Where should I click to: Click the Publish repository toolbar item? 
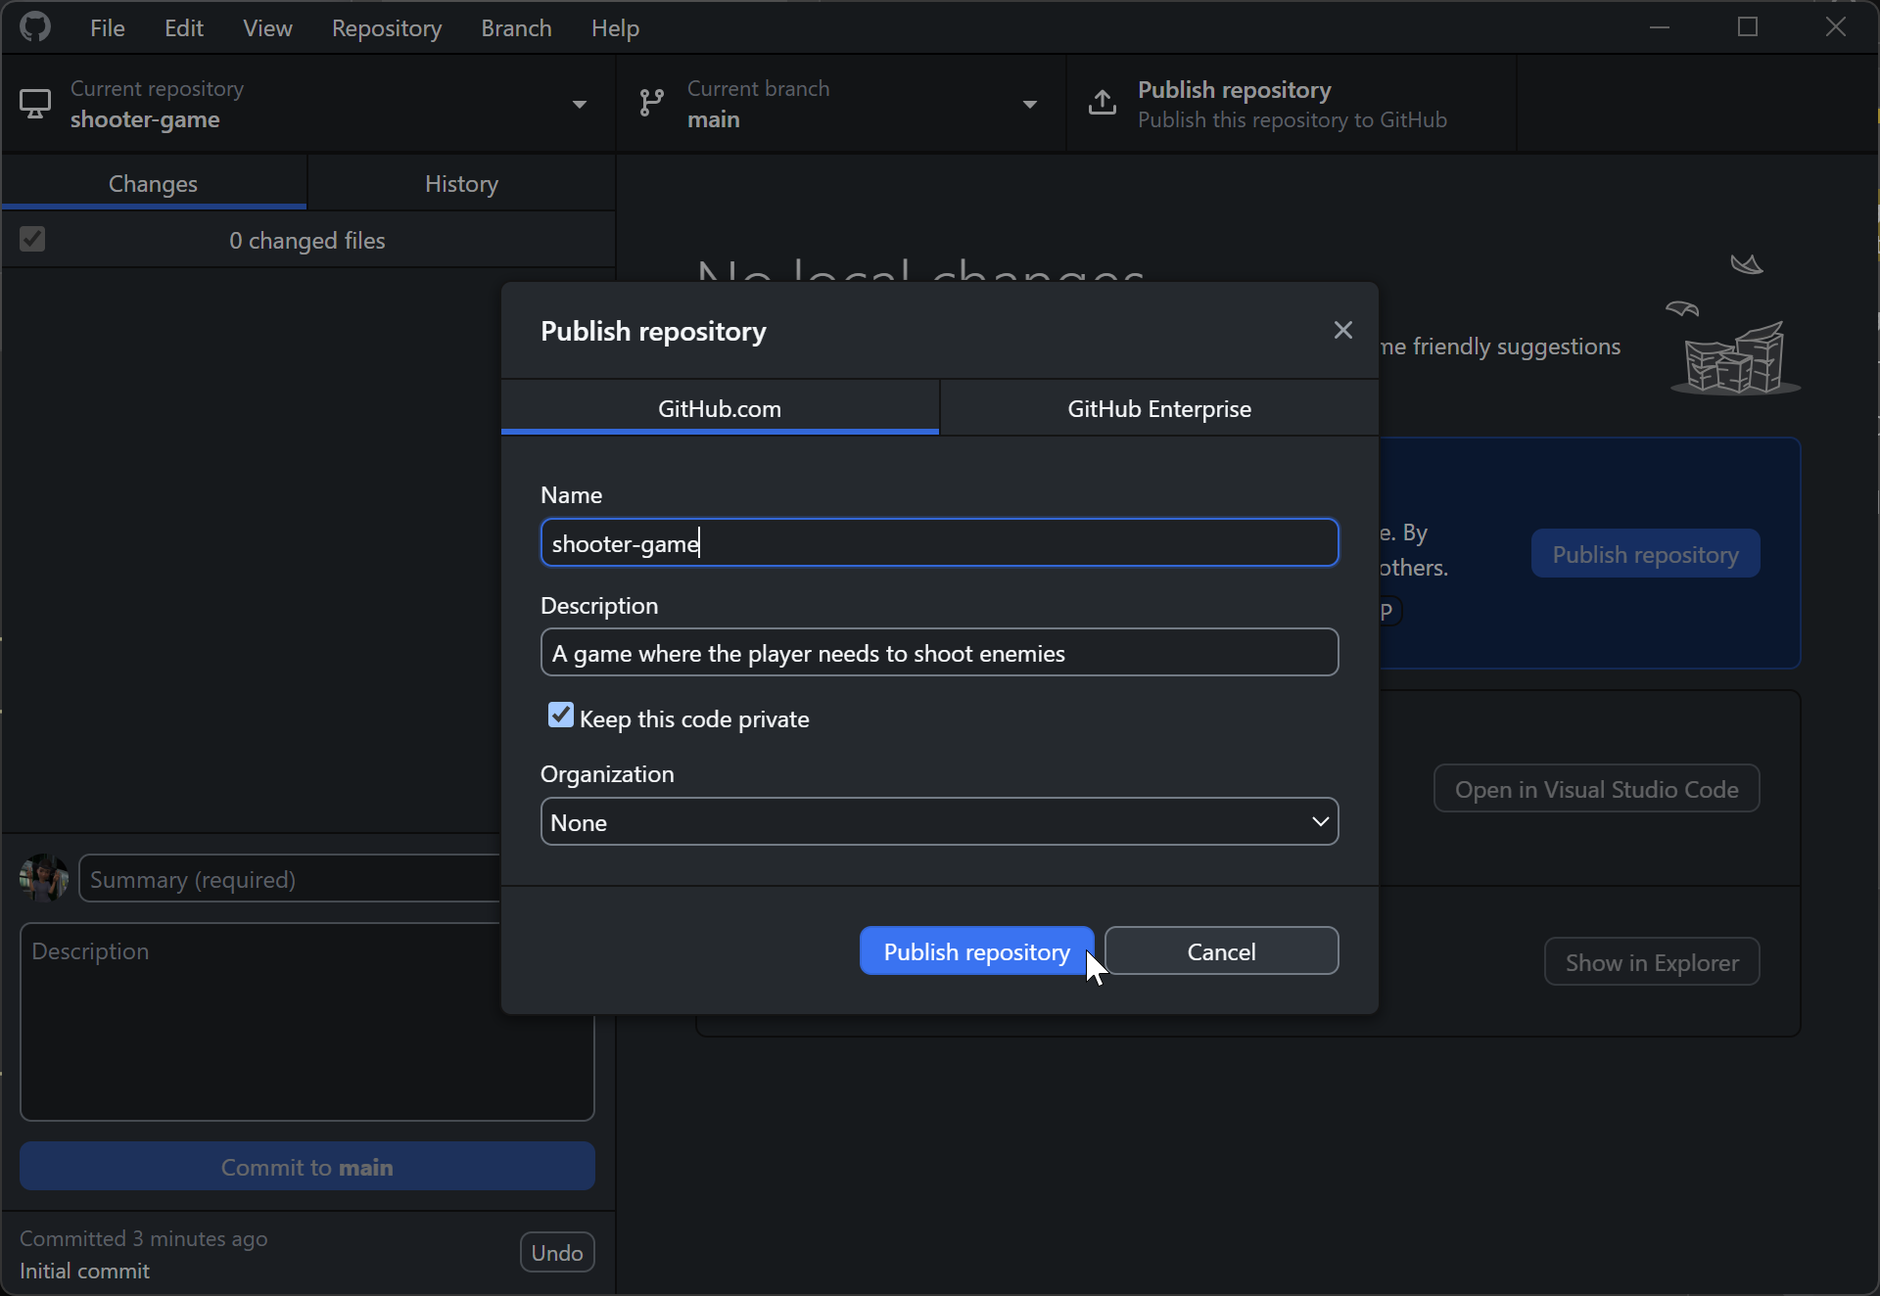(x=1291, y=104)
